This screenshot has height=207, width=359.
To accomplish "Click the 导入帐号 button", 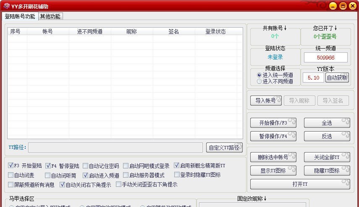I will [266, 101].
